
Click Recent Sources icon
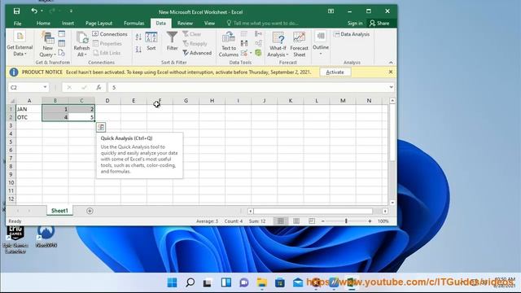(x=62, y=52)
